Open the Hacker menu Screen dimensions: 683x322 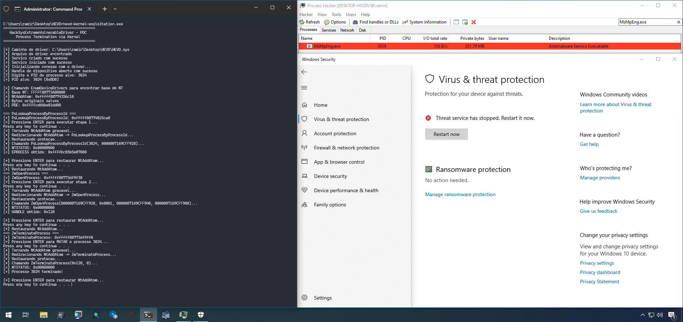tap(306, 15)
